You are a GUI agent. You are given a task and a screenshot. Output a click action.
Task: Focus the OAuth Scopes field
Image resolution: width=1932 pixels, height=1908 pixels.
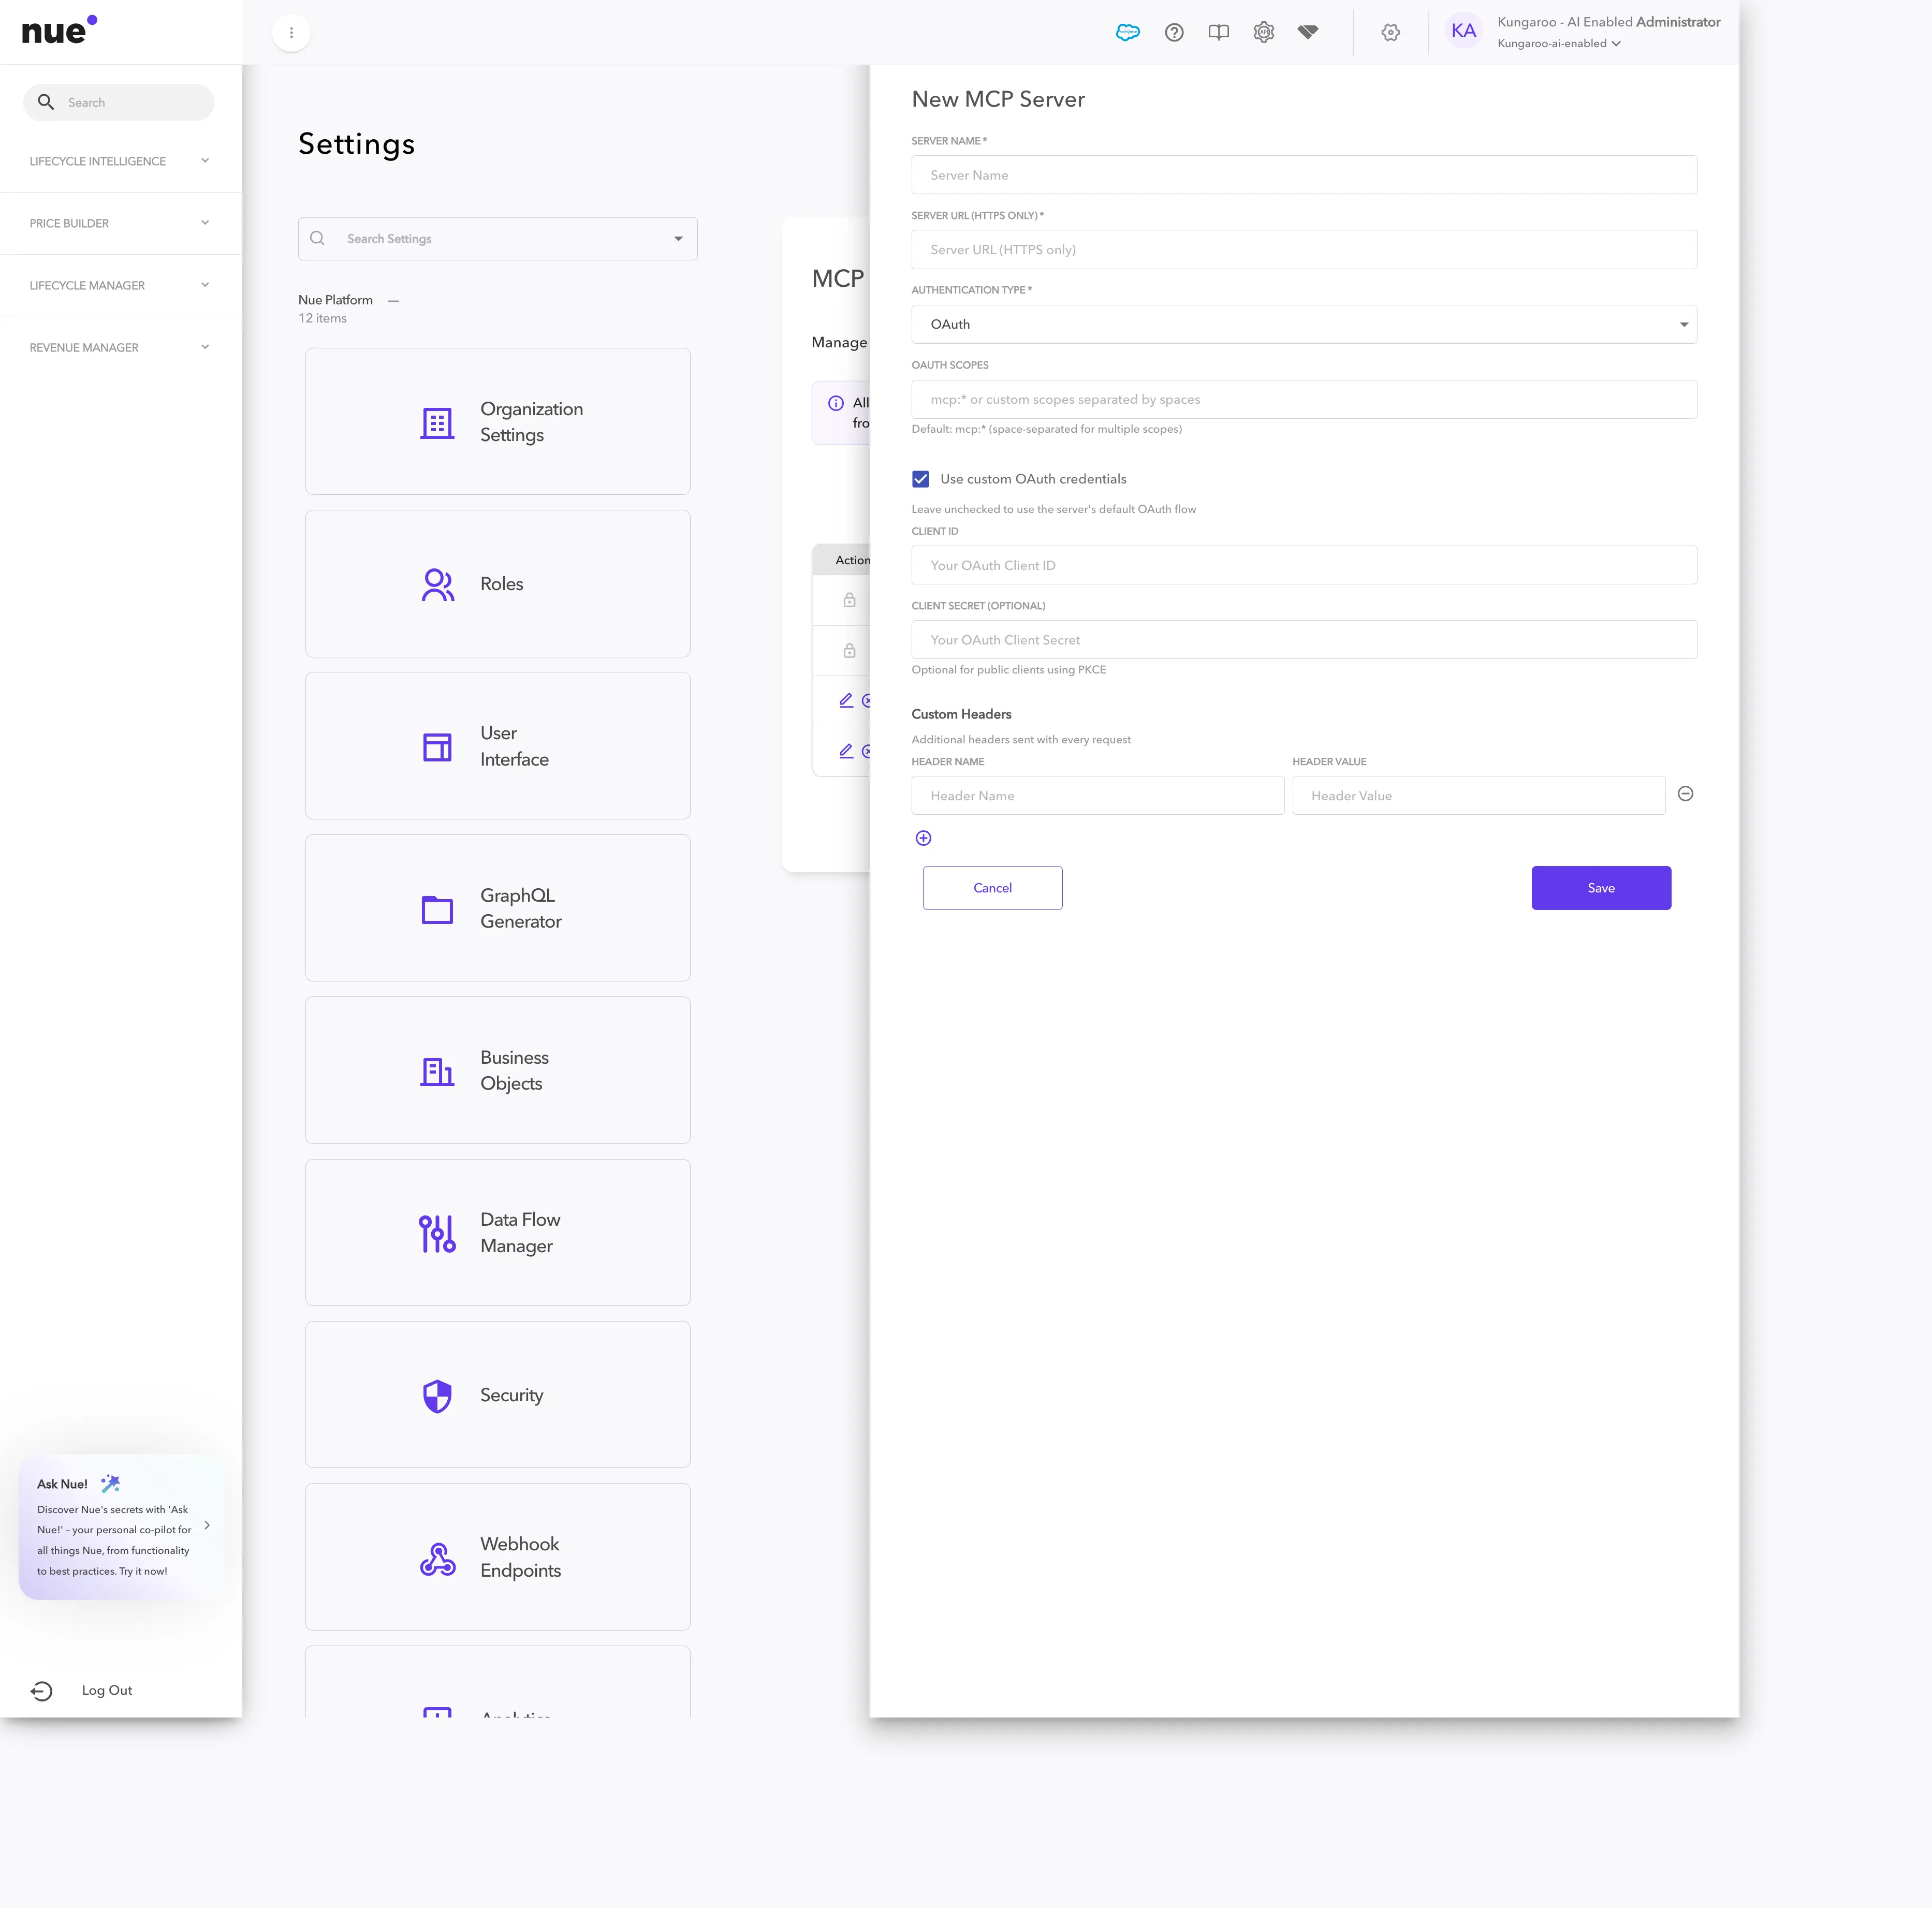tap(1304, 399)
